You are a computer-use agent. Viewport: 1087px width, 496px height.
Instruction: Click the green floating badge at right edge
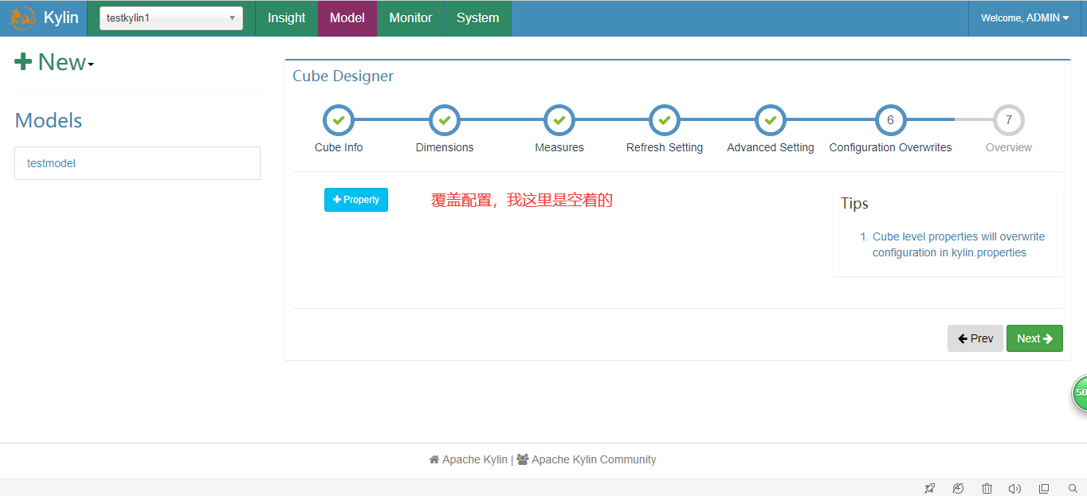(1080, 393)
